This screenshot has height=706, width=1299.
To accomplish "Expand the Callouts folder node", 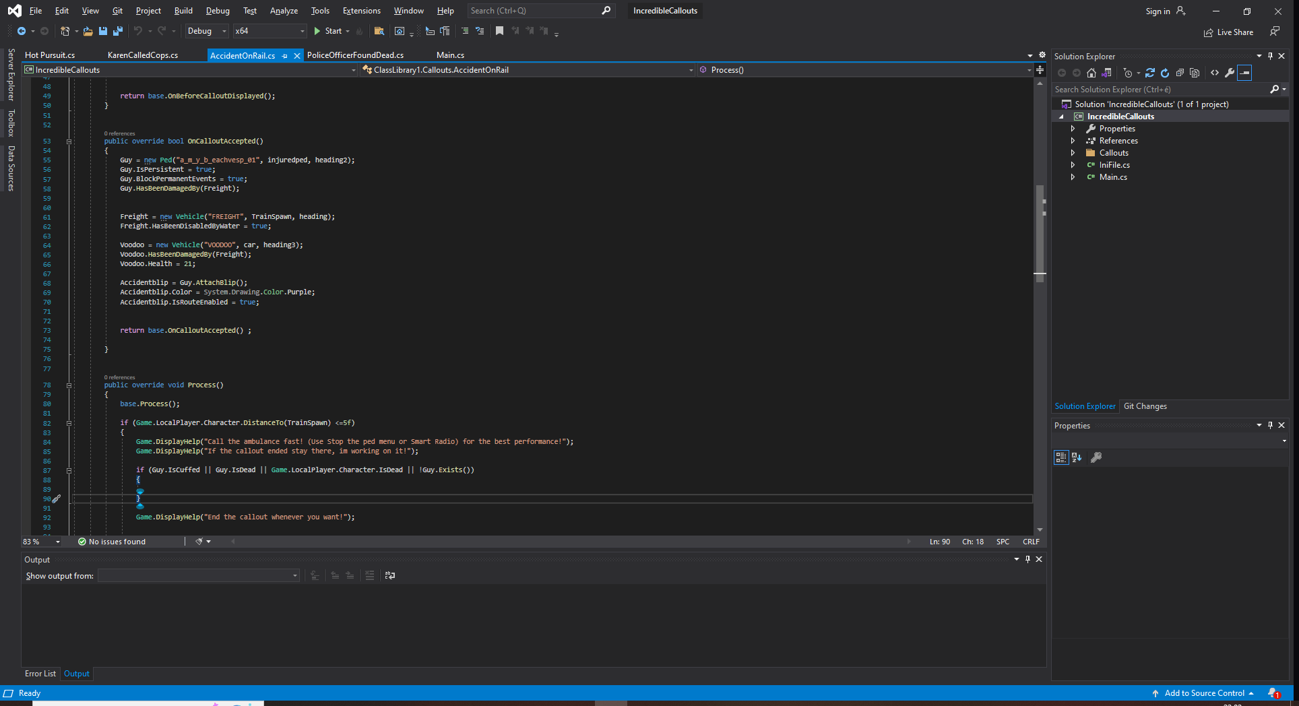I will (1073, 153).
